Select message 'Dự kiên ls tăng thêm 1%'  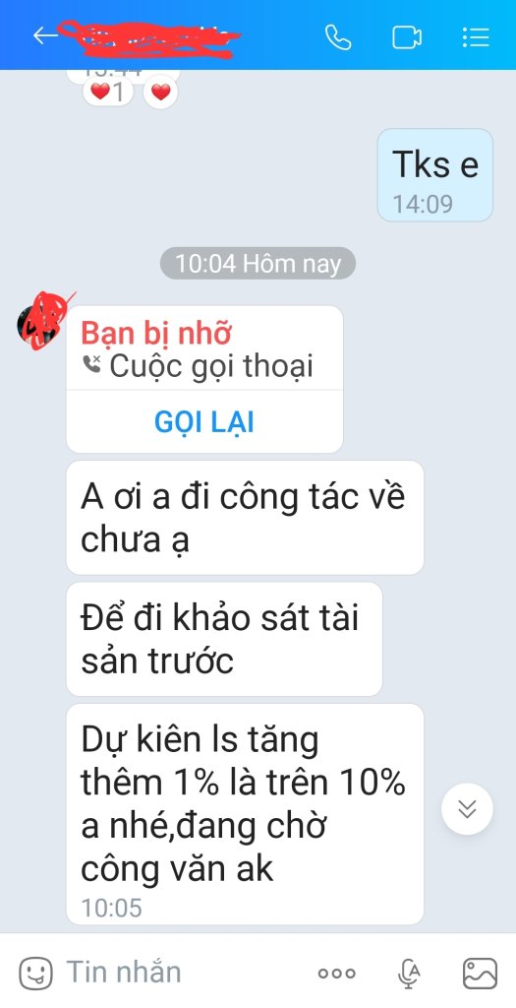pyautogui.click(x=245, y=814)
